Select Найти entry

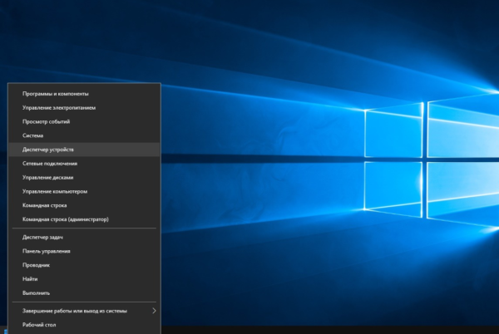pyautogui.click(x=84, y=279)
